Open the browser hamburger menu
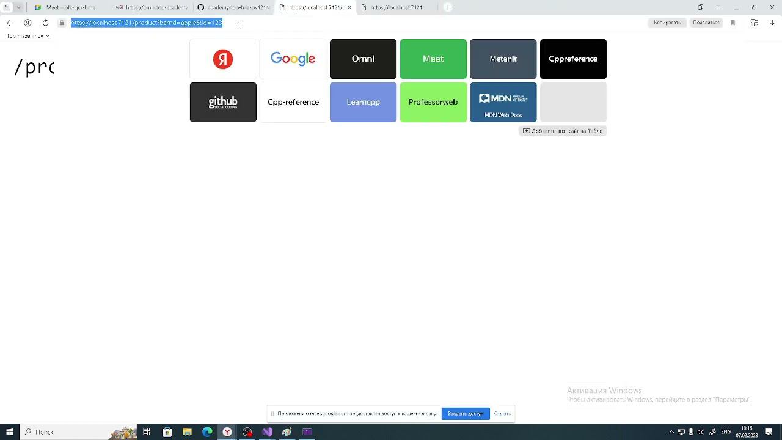 tap(718, 7)
